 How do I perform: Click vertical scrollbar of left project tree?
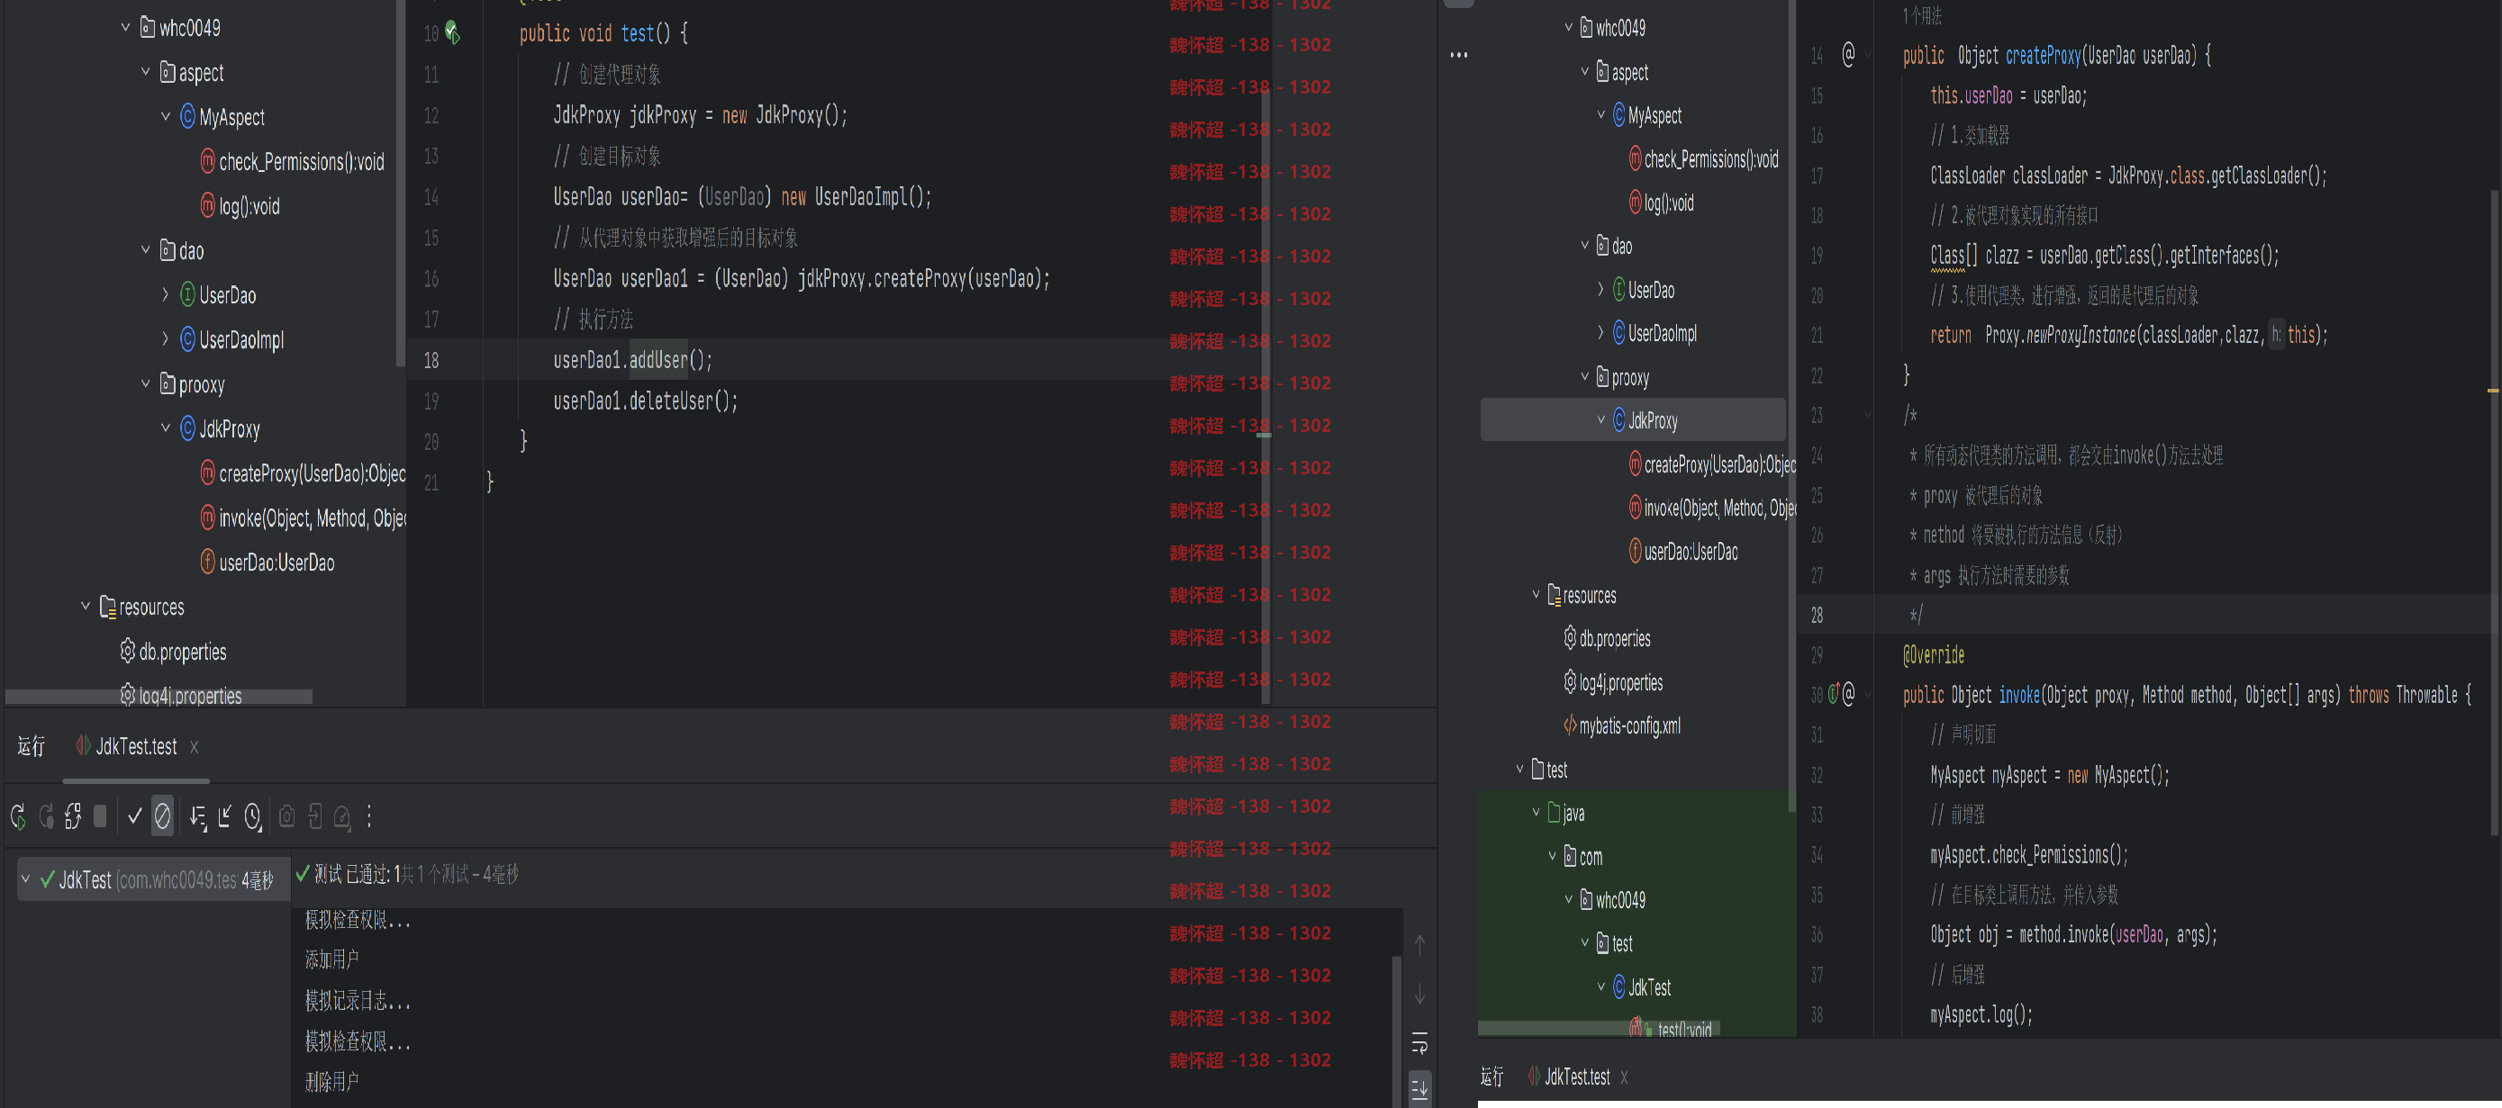tap(400, 184)
